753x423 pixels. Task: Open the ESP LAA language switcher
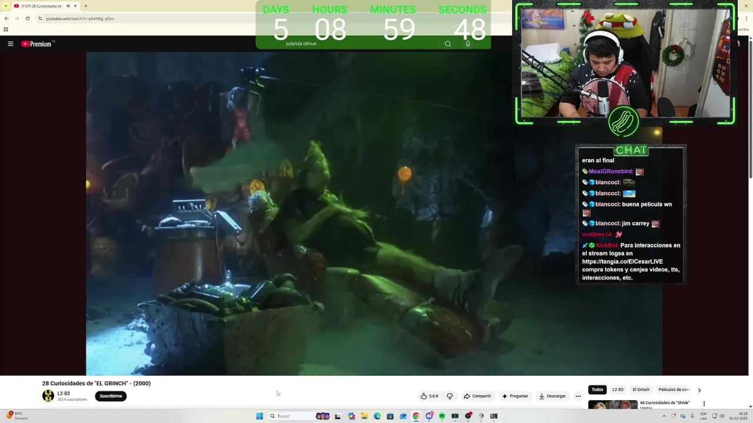coord(704,416)
